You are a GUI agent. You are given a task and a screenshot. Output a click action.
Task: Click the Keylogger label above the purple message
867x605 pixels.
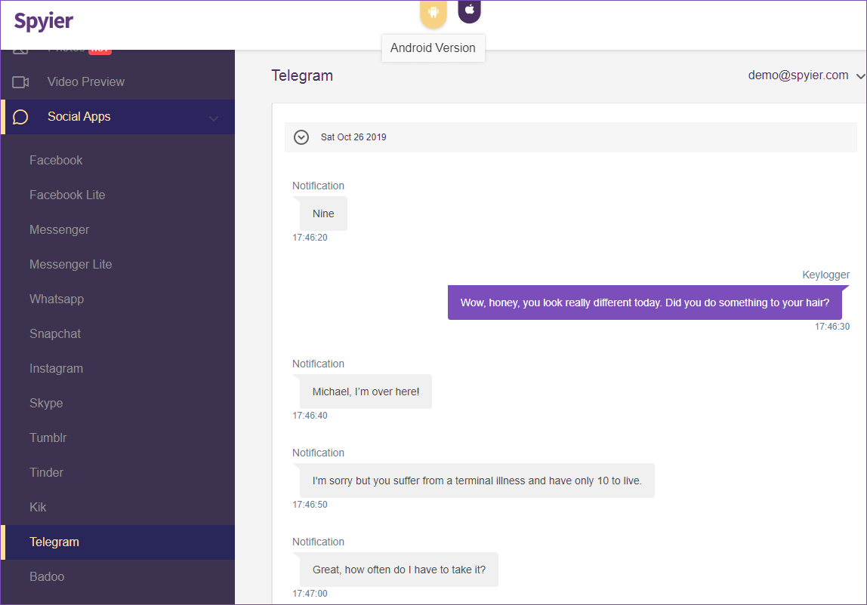[x=825, y=274]
